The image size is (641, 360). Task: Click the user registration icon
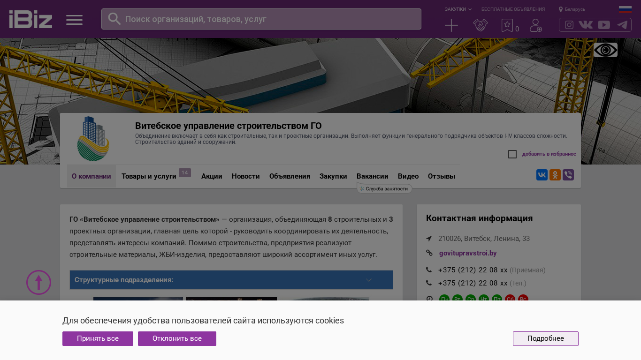point(536,25)
